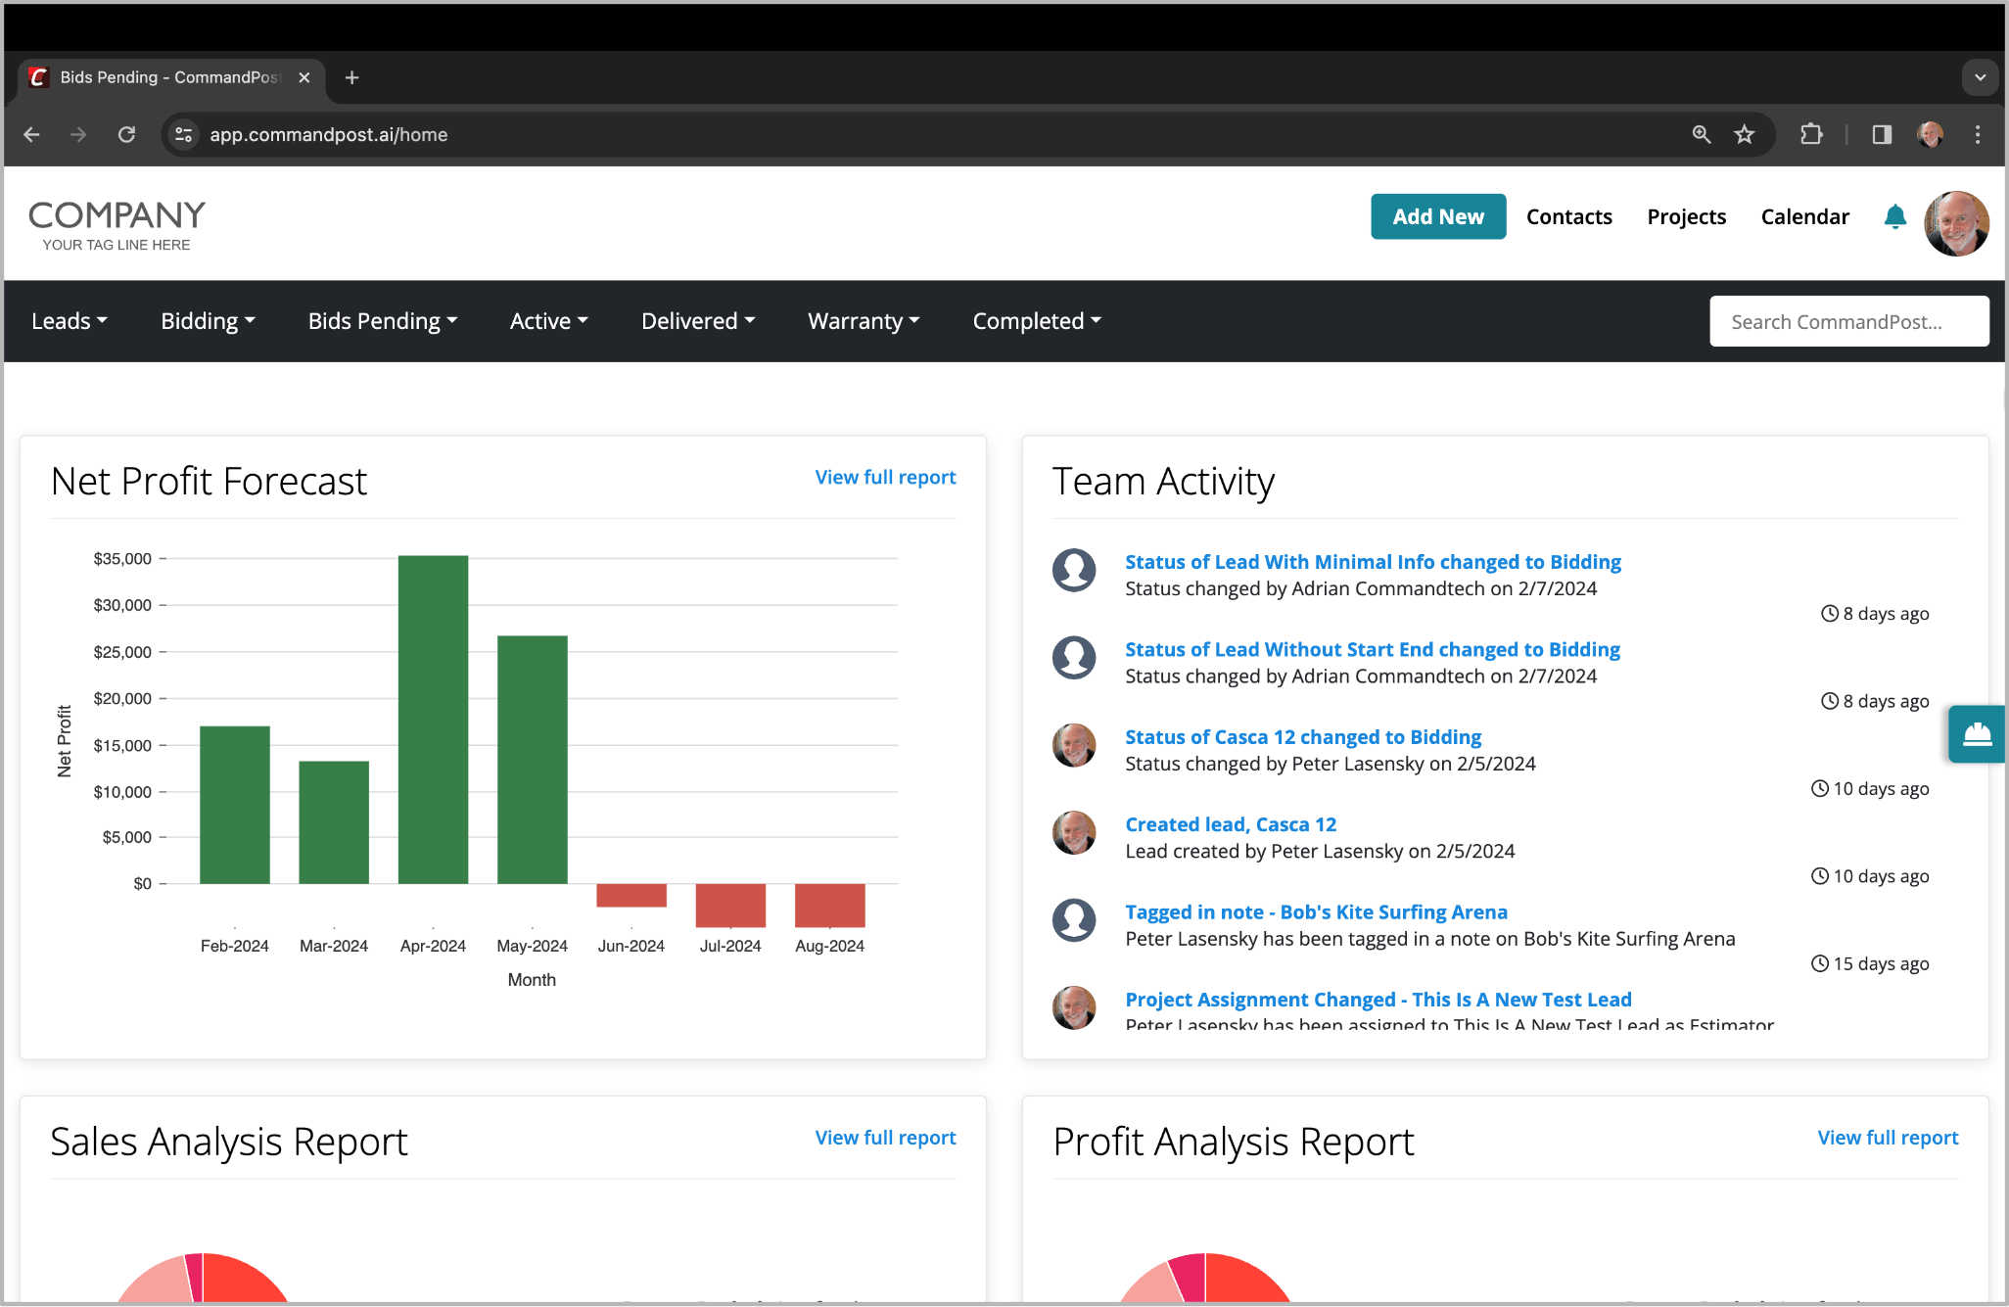
Task: Open the browser extensions puzzle icon
Action: tap(1811, 134)
